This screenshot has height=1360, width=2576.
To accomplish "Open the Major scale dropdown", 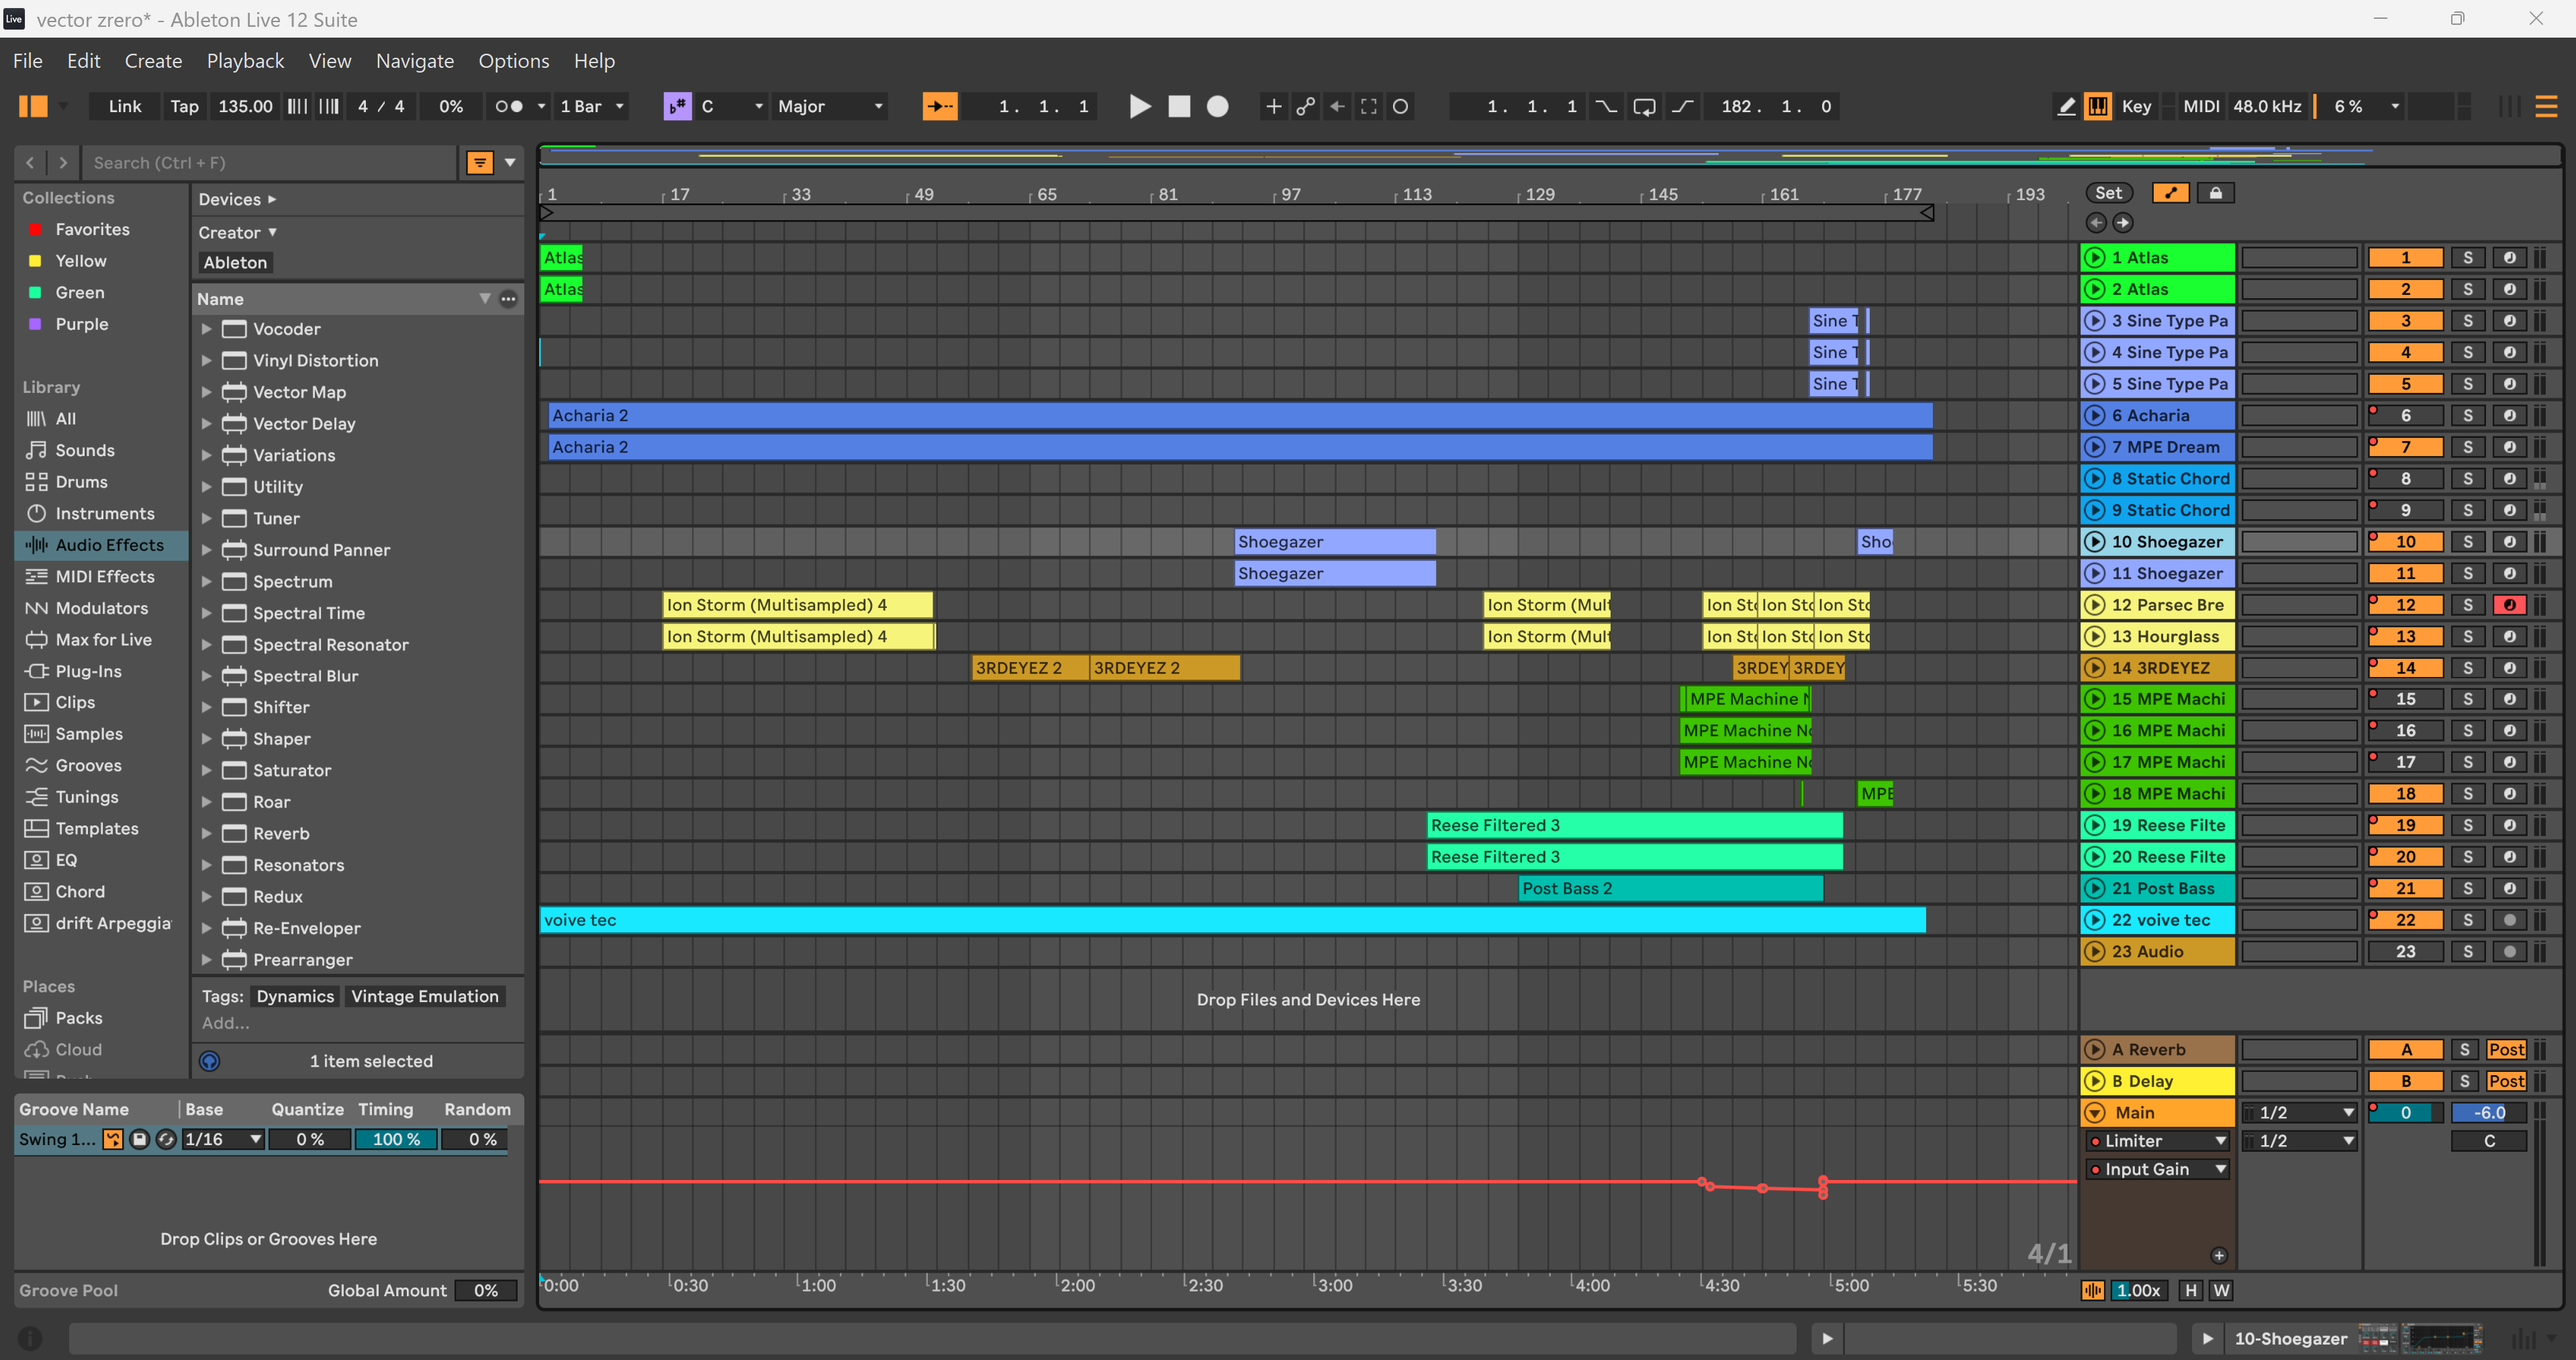I will pyautogui.click(x=830, y=106).
